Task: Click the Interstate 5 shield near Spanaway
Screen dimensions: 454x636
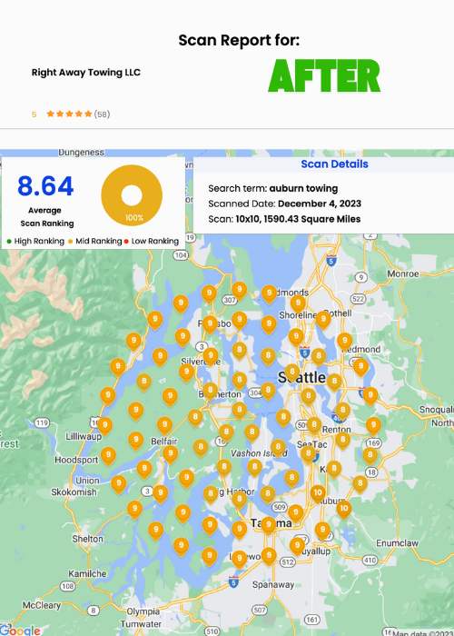Action: tap(233, 582)
